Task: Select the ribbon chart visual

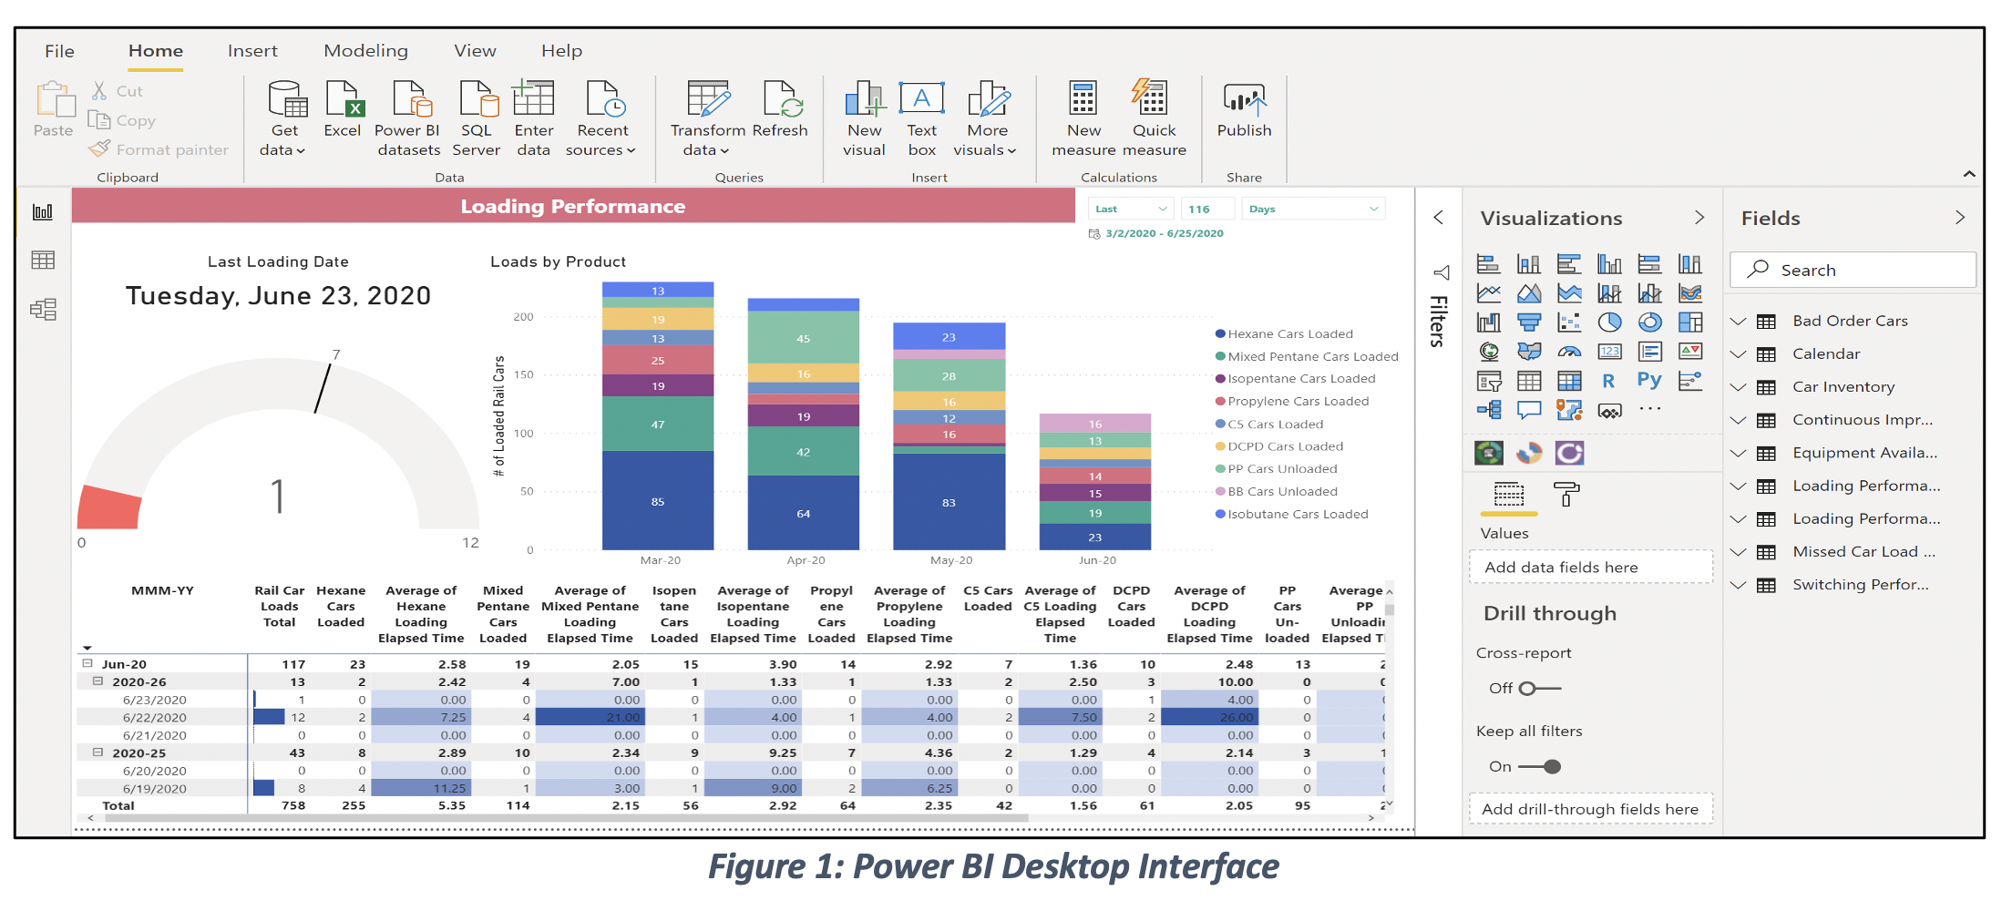Action: click(x=1690, y=293)
